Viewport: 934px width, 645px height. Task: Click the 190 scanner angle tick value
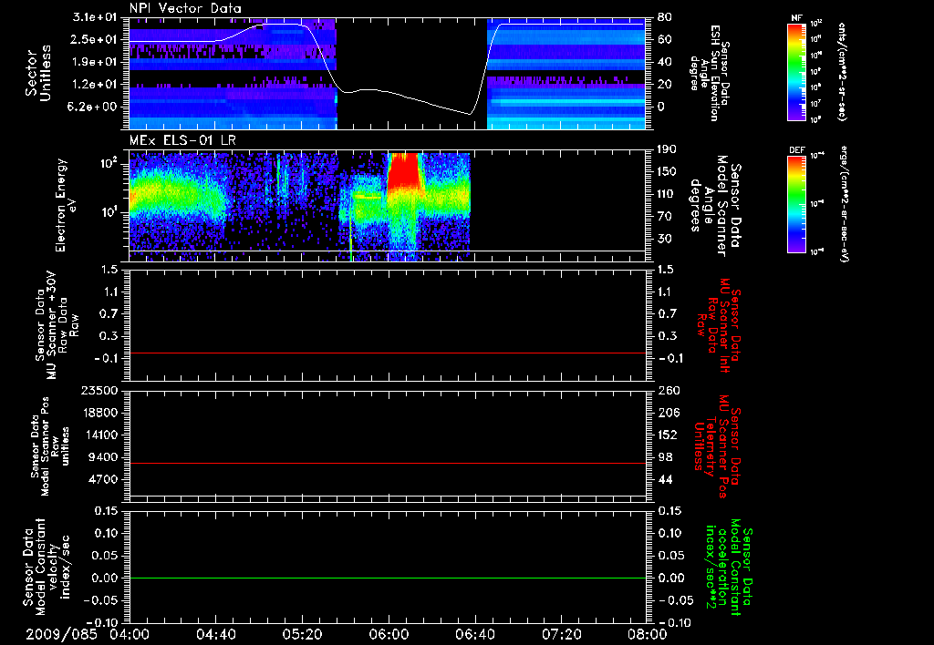[x=668, y=149]
